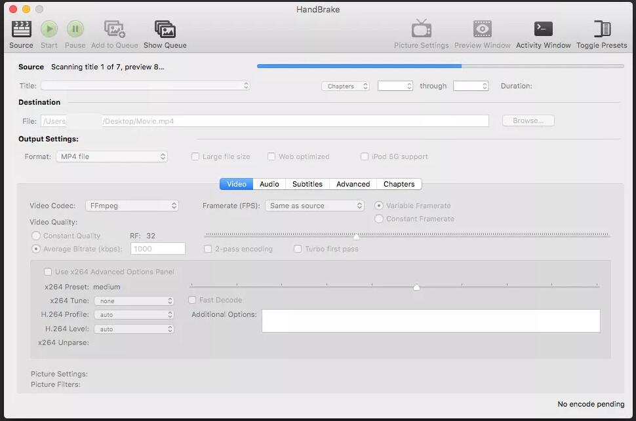Viewport: 636px width, 421px height.
Task: Switch to the Subtitles tab
Action: [308, 184]
